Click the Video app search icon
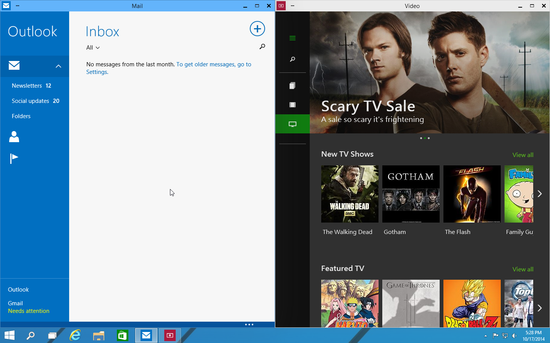 (293, 59)
